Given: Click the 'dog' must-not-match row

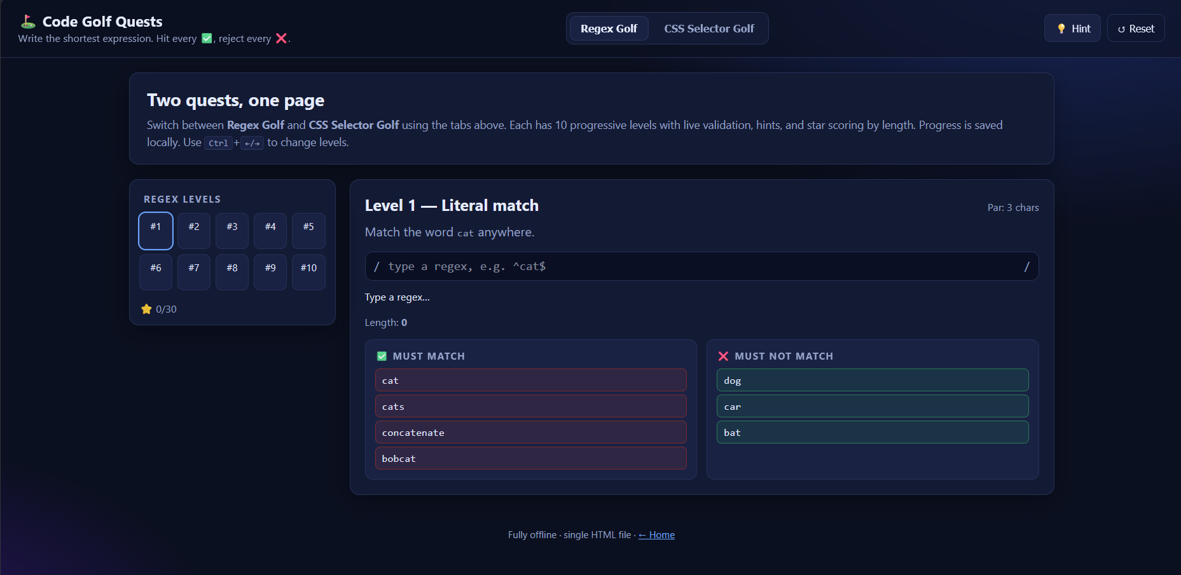Looking at the screenshot, I should click(873, 380).
